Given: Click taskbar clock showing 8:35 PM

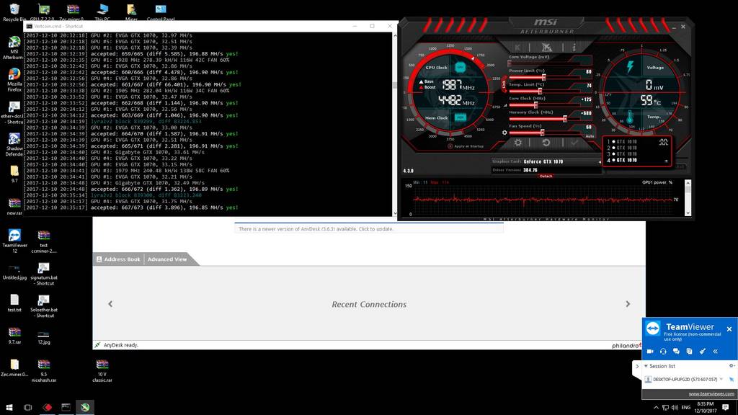Looking at the screenshot, I should pos(705,408).
